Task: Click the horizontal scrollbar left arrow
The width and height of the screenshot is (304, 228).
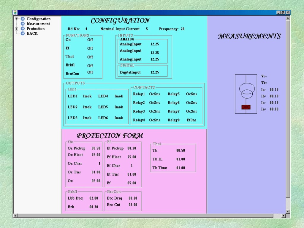Action: (x=15, y=216)
